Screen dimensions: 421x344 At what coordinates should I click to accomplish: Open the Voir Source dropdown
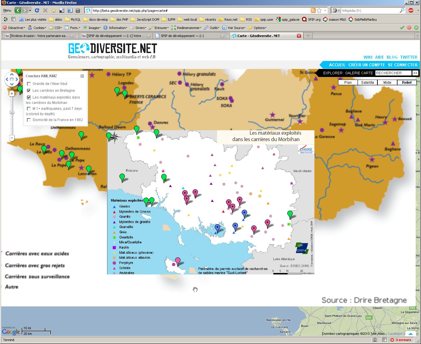(x=234, y=28)
